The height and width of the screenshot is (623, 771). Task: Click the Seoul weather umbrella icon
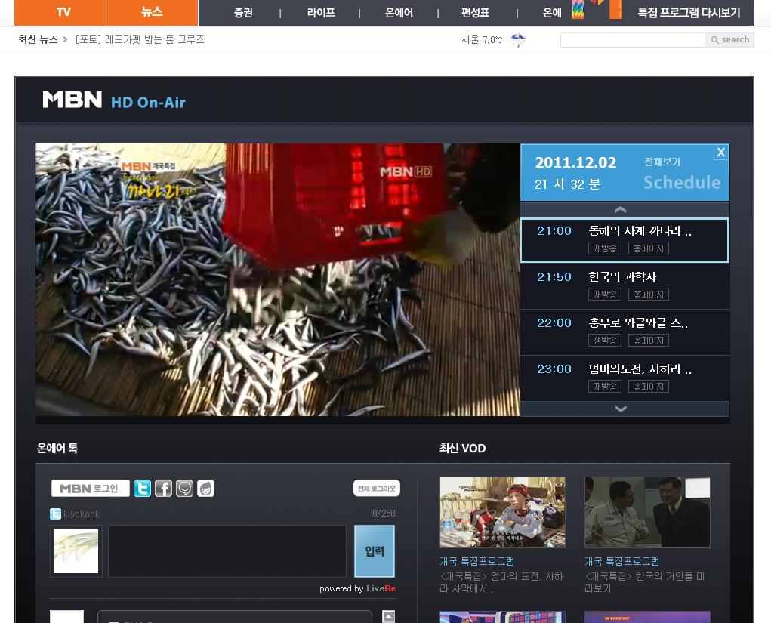point(518,40)
